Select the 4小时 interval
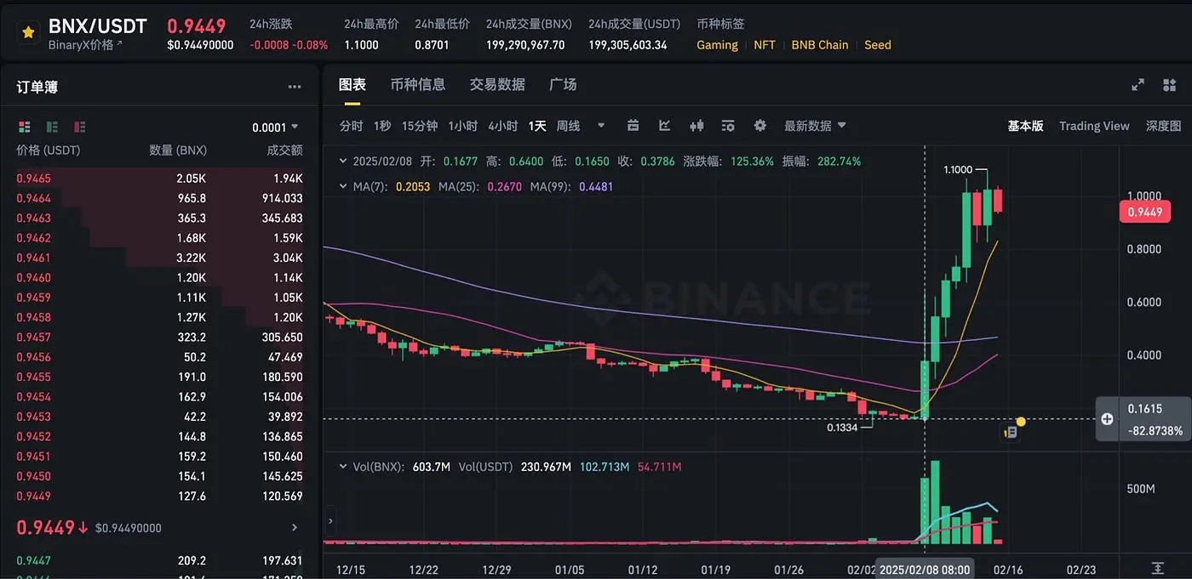The image size is (1192, 579). [502, 126]
